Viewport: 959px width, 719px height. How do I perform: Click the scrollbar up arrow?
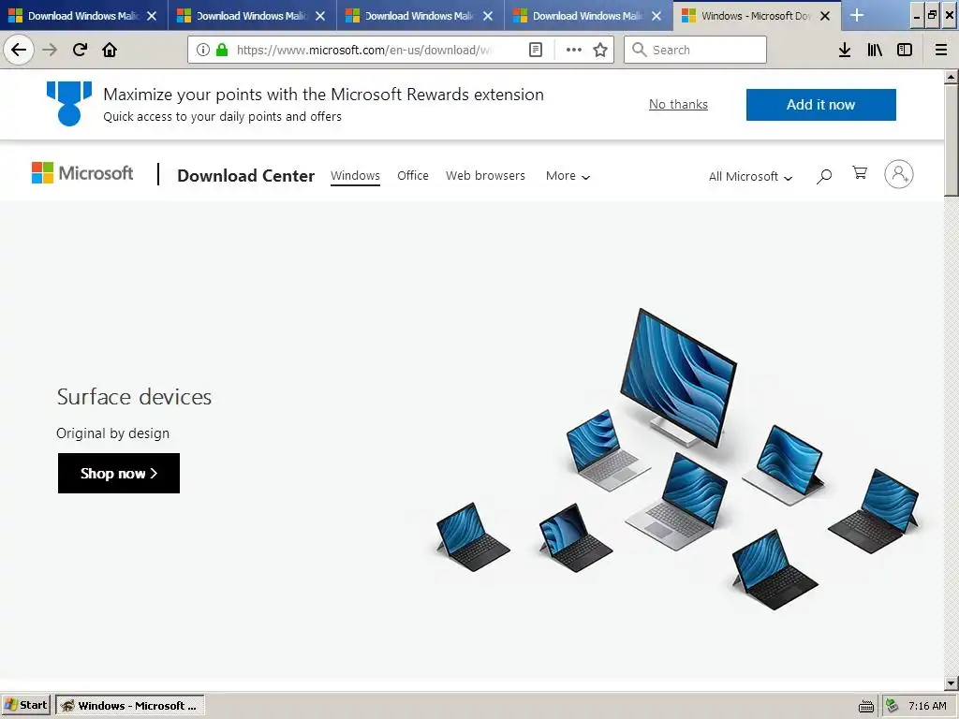tap(952, 77)
